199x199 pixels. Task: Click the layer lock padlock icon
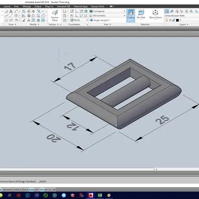pyautogui.click(x=174, y=20)
